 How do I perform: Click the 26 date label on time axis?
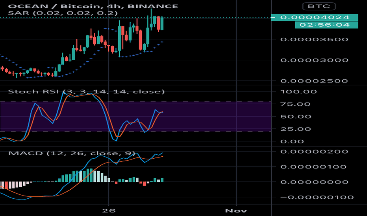point(109,211)
